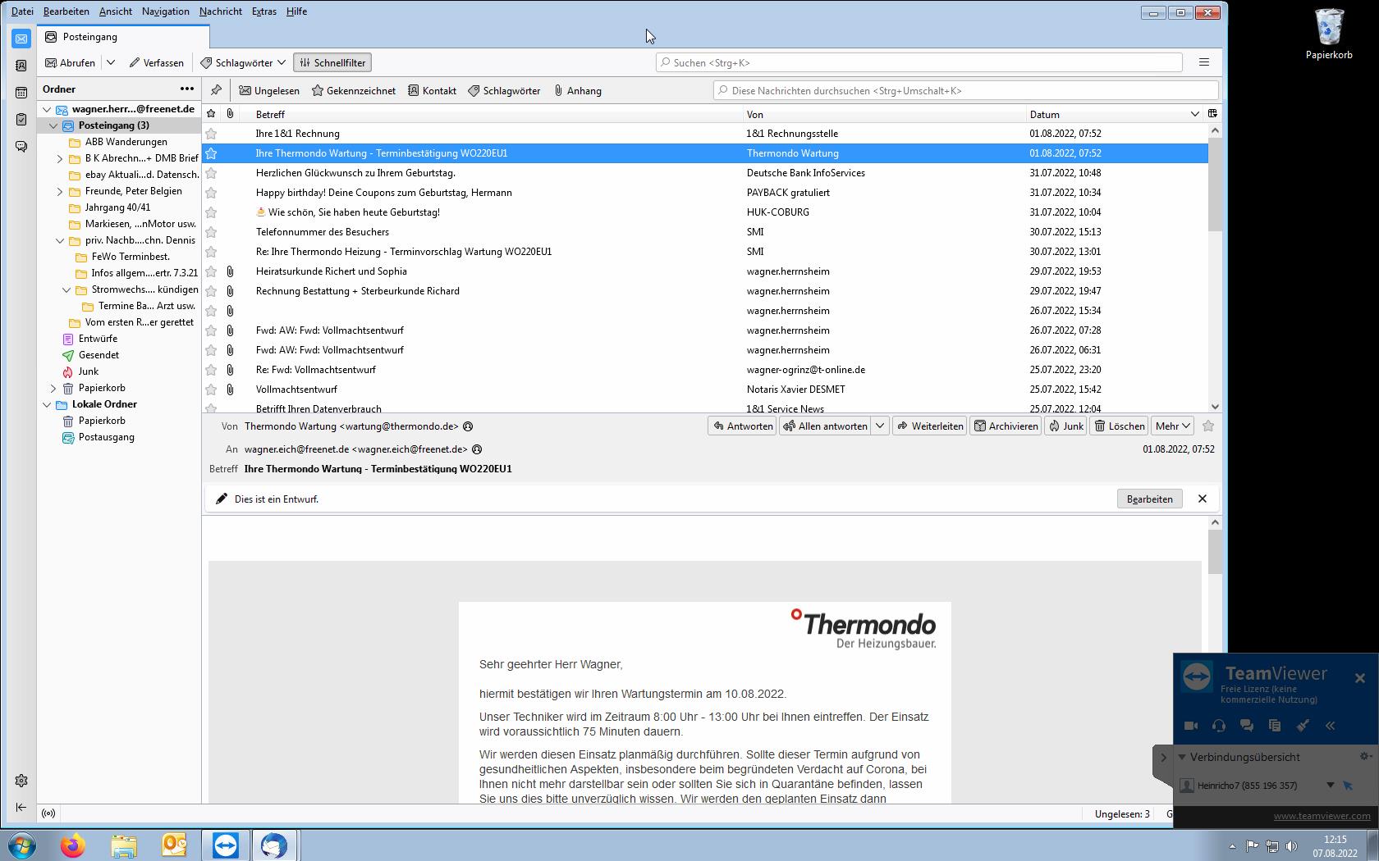The image size is (1379, 861).
Task: Collapse the wagner.herr...@freenet.de account
Action: pos(47,109)
